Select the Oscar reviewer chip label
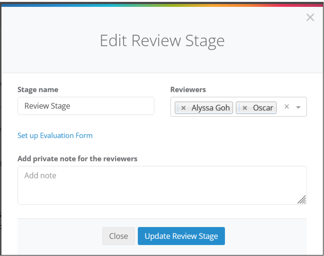The width and height of the screenshot is (324, 256). (263, 108)
